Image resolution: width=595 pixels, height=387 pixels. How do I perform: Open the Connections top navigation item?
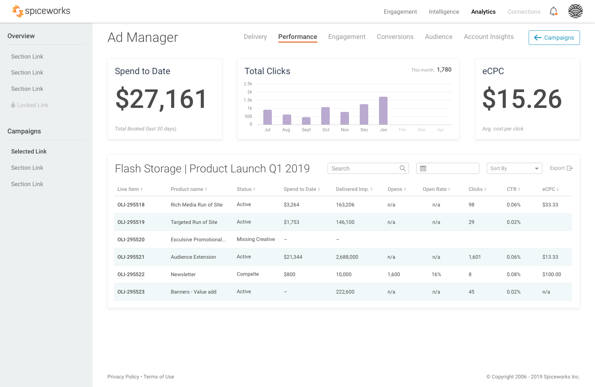524,12
